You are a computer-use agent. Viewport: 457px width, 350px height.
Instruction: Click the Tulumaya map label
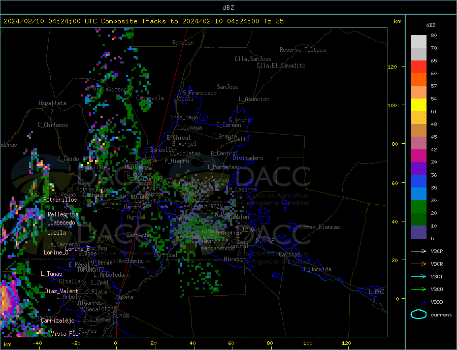pos(190,128)
